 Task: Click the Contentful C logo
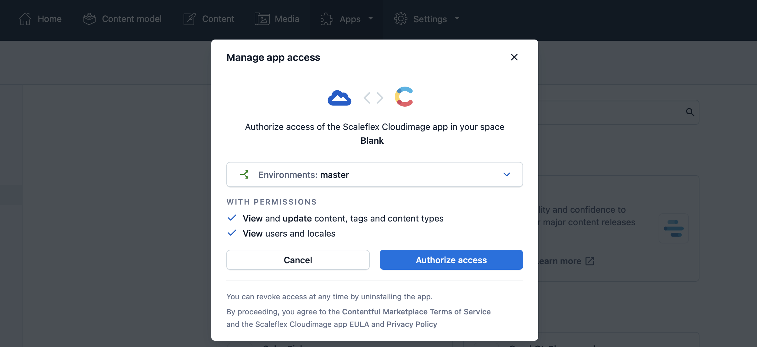(x=404, y=97)
